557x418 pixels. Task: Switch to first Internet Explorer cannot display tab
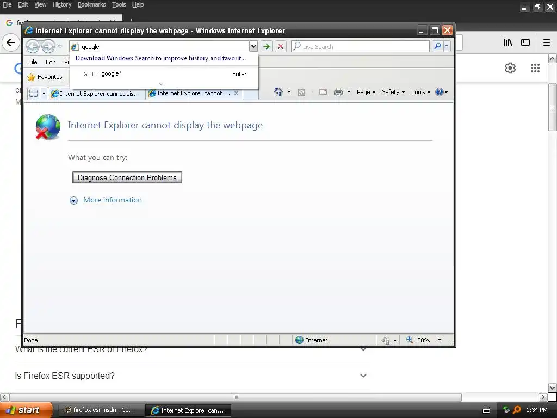click(97, 94)
